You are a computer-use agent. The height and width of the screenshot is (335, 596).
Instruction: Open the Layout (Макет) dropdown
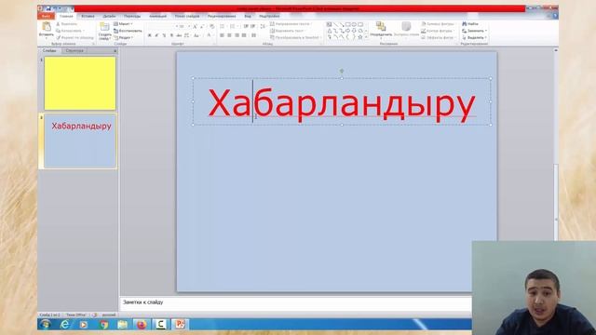pos(123,24)
